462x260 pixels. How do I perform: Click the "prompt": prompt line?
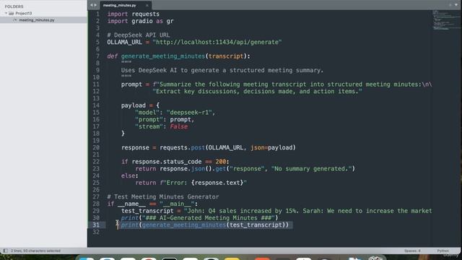[165, 120]
